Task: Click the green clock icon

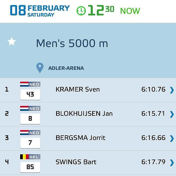Action: click(x=81, y=11)
